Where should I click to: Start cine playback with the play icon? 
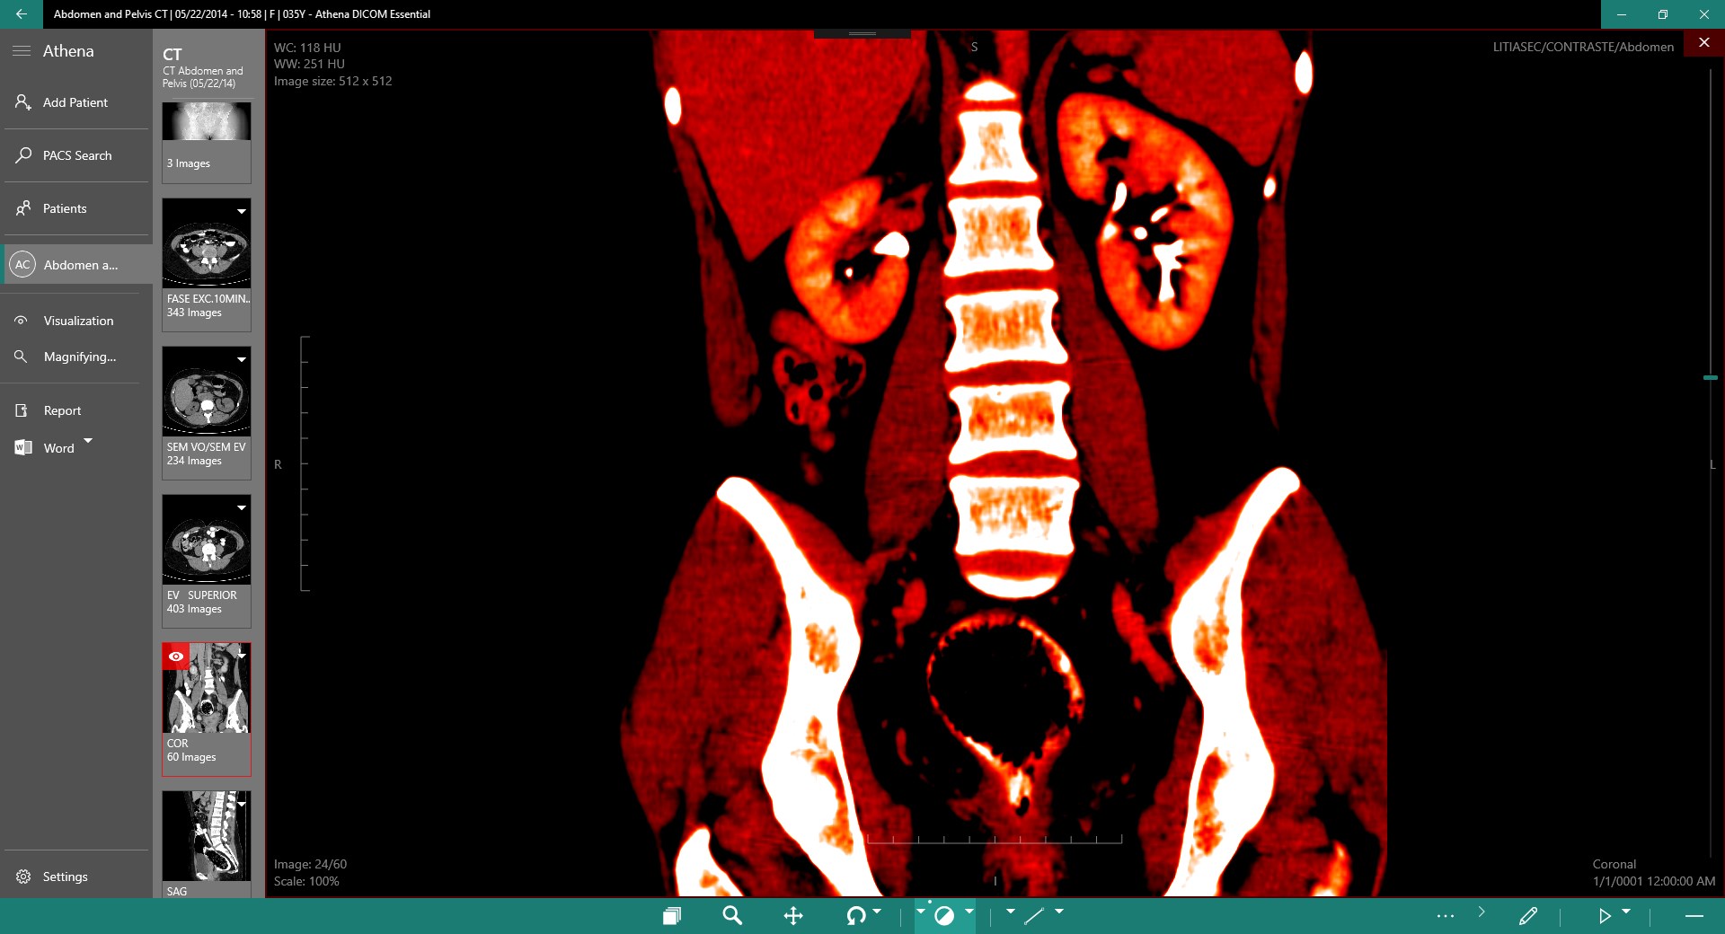tap(1606, 916)
